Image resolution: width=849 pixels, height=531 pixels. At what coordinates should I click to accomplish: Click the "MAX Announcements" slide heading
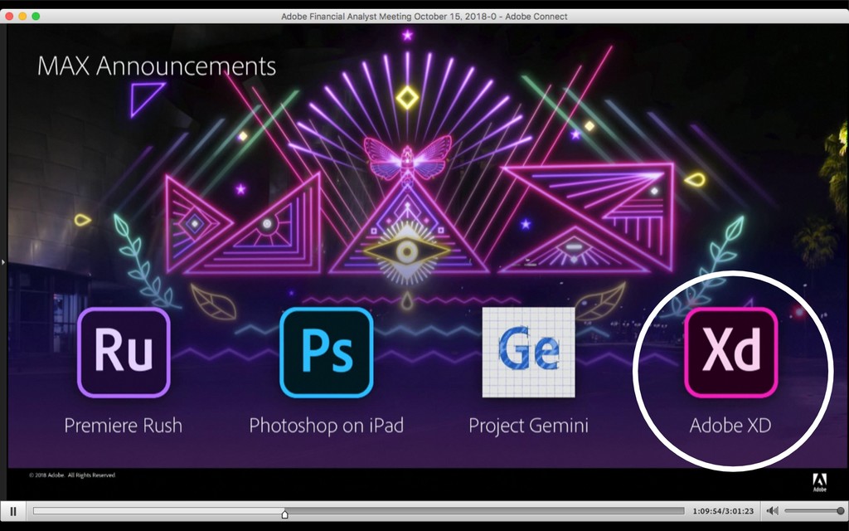[x=157, y=66]
